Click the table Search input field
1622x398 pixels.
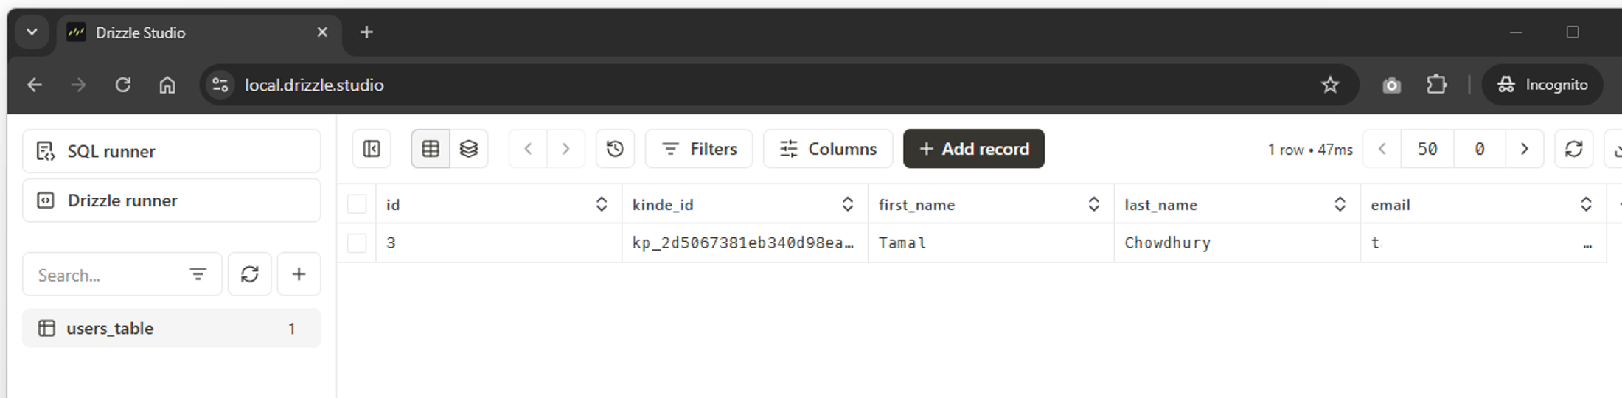(x=103, y=275)
